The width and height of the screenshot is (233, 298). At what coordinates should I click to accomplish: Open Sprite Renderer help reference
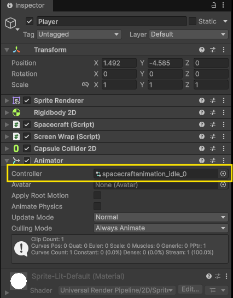[x=202, y=100]
